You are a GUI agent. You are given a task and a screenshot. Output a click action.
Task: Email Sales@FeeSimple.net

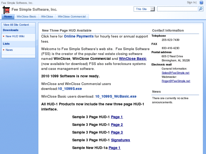tap(175, 73)
